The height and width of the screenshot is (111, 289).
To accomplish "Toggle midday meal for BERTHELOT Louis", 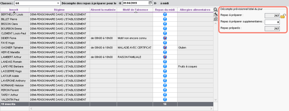I will tap(165, 14).
